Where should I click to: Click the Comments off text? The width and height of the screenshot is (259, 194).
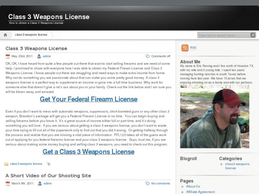click(x=161, y=56)
